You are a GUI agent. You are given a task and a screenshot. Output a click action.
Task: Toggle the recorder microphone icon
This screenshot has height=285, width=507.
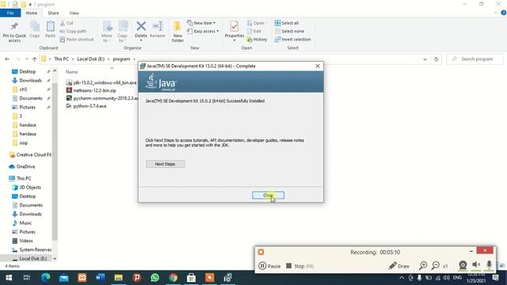point(490,265)
